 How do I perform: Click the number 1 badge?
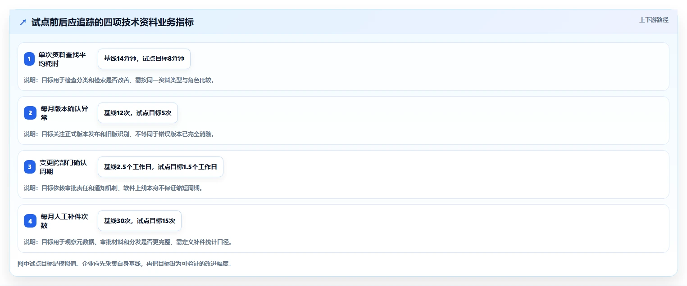pyautogui.click(x=29, y=59)
